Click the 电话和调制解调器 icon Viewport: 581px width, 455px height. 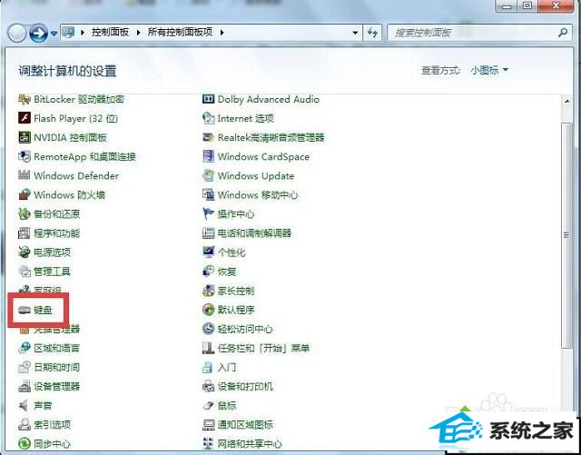208,233
